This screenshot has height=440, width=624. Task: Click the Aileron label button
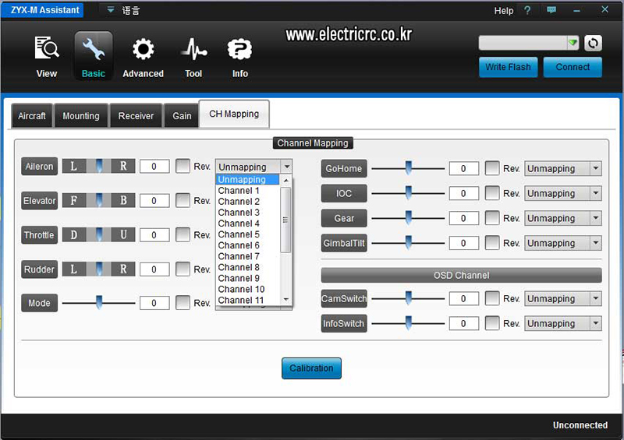(39, 166)
